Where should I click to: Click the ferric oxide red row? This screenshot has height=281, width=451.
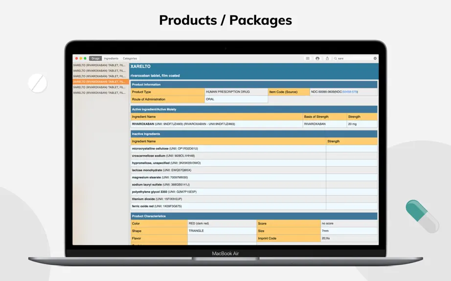coord(254,206)
